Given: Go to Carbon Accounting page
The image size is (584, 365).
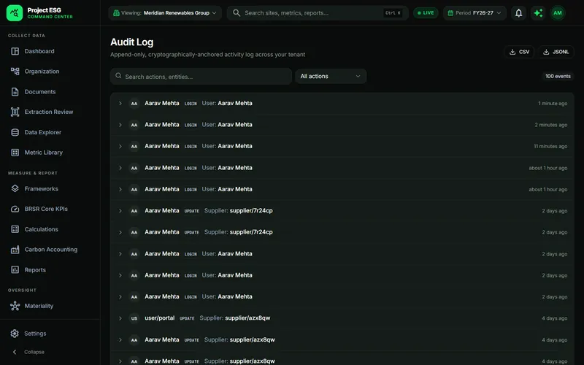Looking at the screenshot, I should tap(50, 250).
